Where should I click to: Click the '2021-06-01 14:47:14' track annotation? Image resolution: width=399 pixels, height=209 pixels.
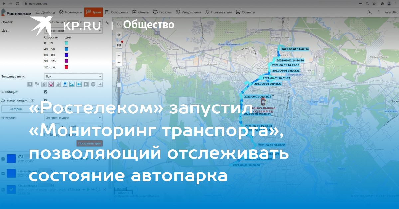coord(295,49)
